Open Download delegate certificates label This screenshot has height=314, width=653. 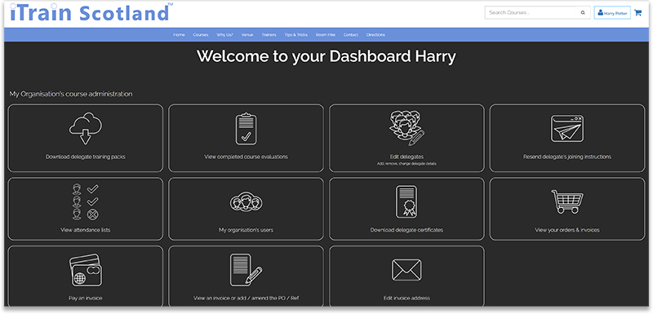406,230
